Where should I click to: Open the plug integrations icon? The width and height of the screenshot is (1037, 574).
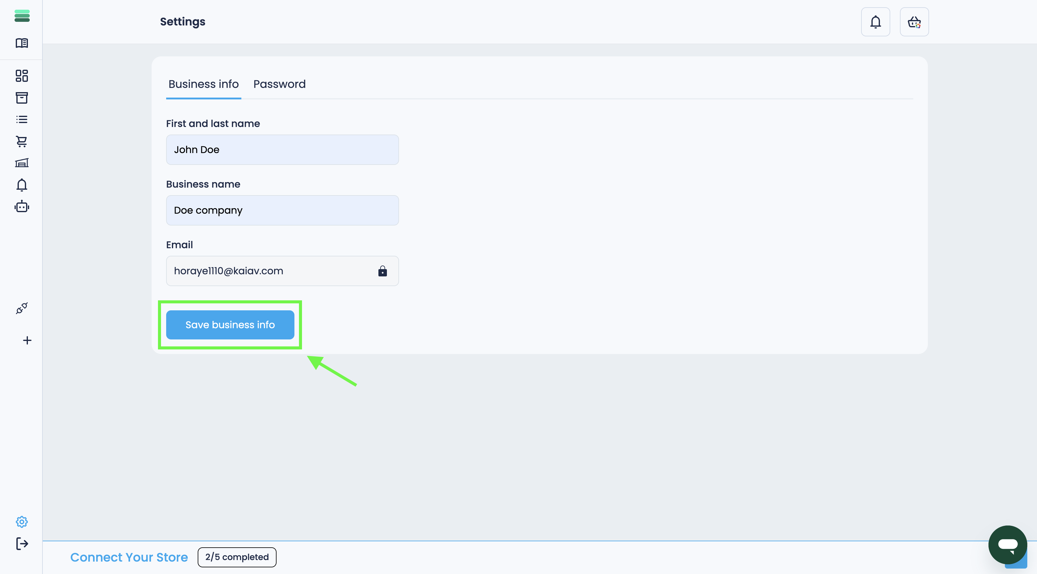pyautogui.click(x=22, y=309)
